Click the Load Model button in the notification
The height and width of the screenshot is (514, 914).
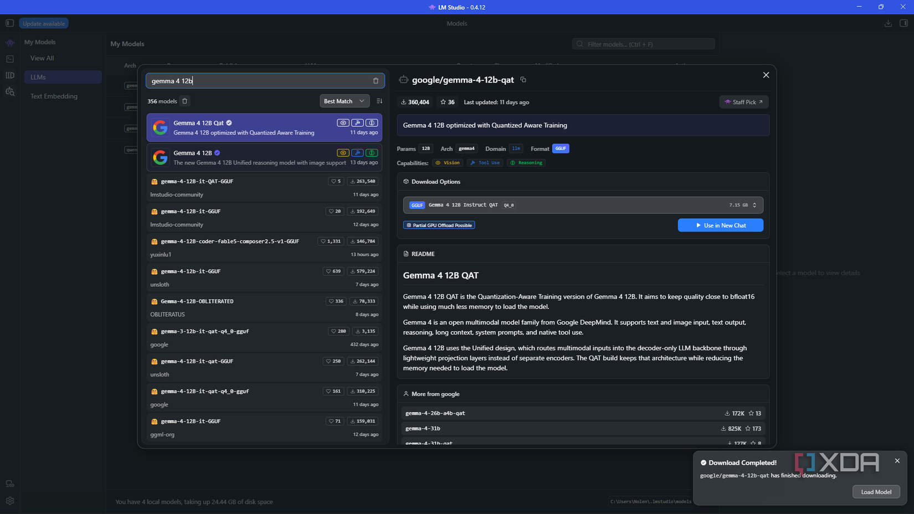tap(876, 492)
